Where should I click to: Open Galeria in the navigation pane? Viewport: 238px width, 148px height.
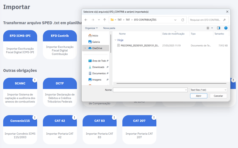[96, 42]
